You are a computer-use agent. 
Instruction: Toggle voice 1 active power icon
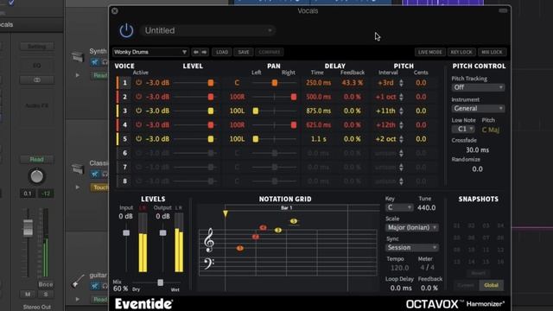click(138, 83)
